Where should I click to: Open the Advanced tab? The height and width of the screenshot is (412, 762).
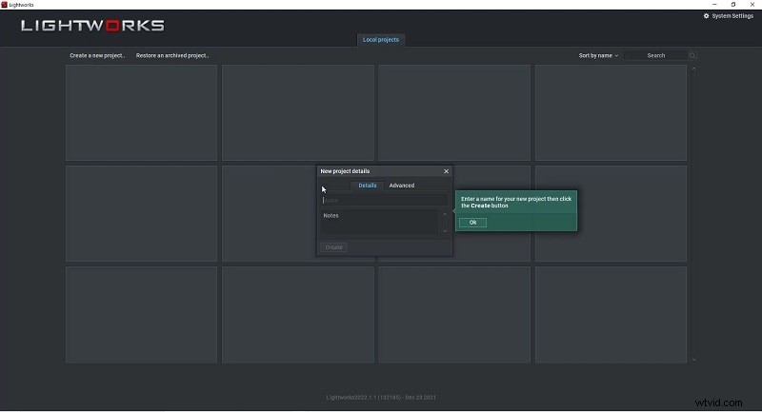tap(401, 186)
